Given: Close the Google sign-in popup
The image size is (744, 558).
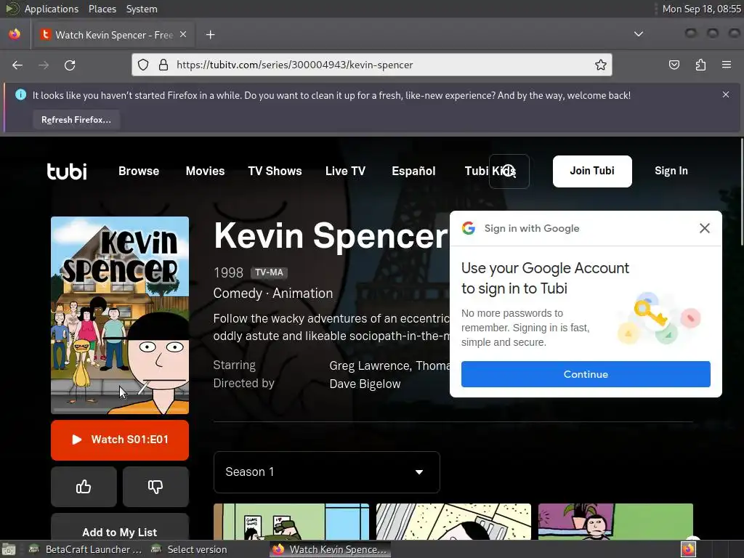Looking at the screenshot, I should (x=705, y=228).
